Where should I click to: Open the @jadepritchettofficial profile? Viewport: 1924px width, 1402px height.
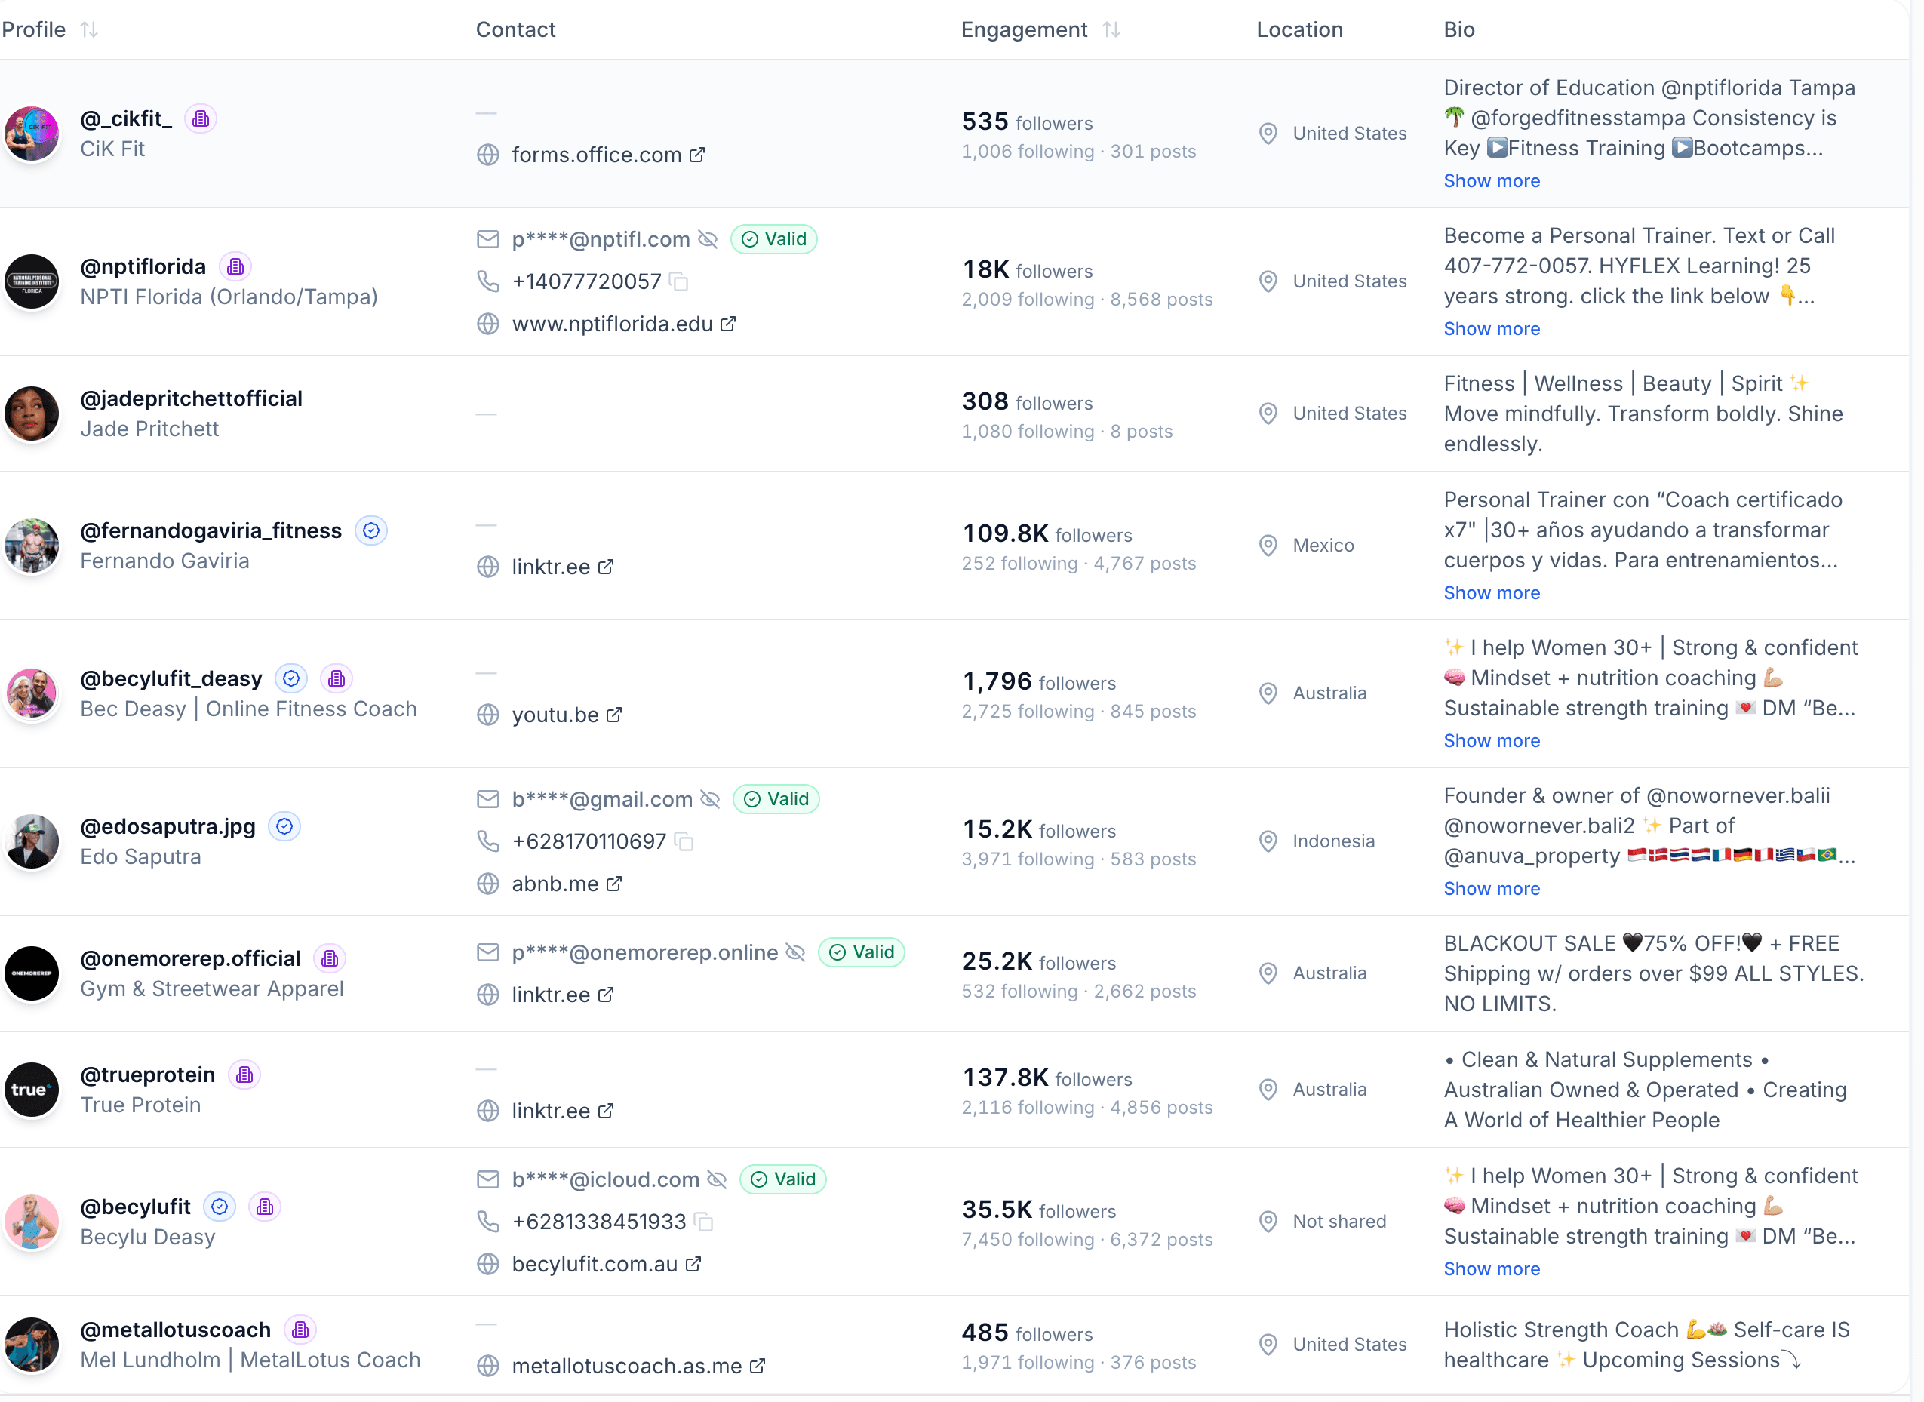[x=191, y=399]
